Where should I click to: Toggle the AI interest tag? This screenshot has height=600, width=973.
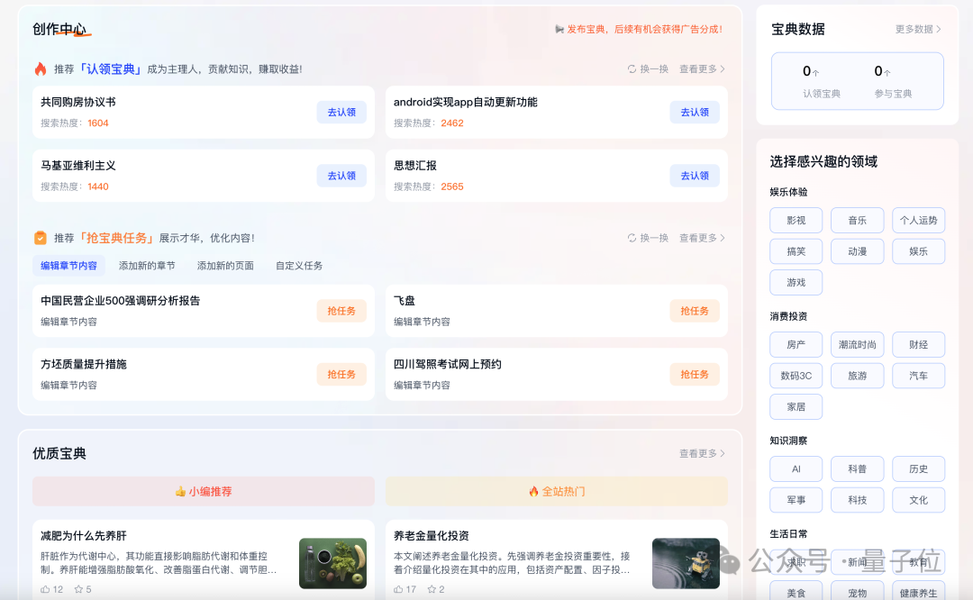tap(796, 469)
